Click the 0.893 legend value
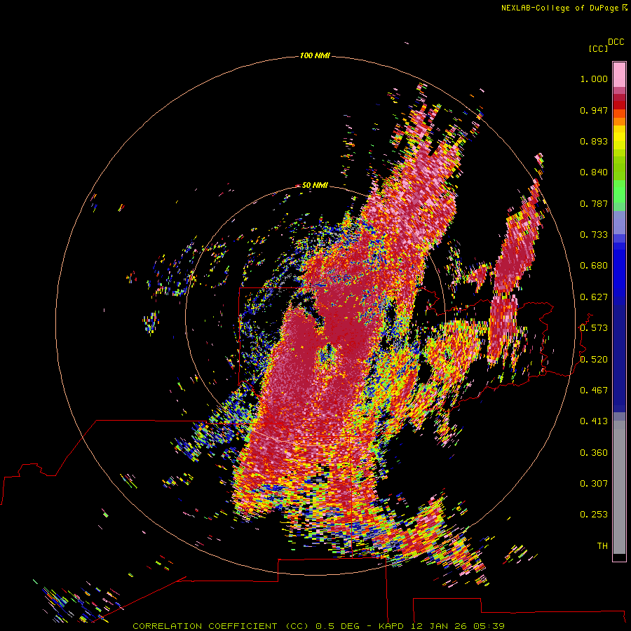Viewport: 631px width, 631px height. click(594, 141)
